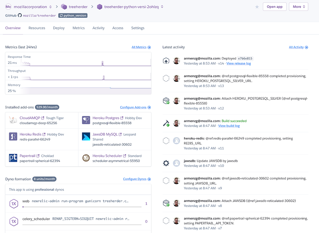Image resolution: width=319 pixels, height=233 pixels.
Task: Click the user avatar on the Deployed e7b6e815 row
Action: (x=176, y=61)
